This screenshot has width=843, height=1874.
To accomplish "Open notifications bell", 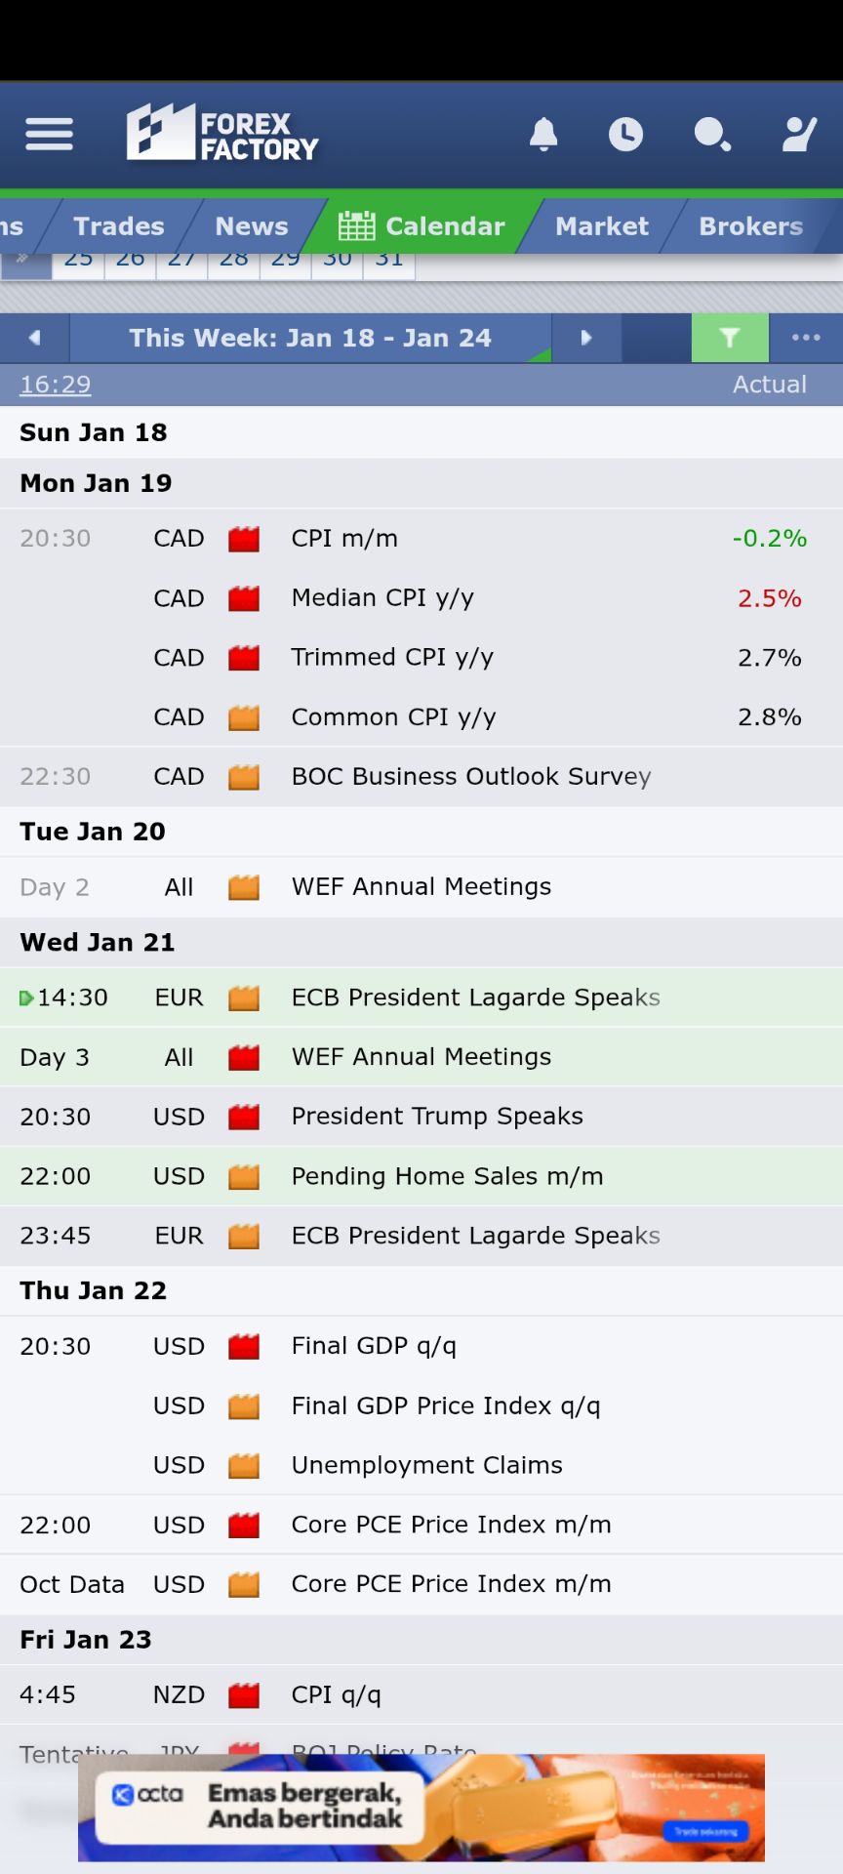I will (x=543, y=134).
